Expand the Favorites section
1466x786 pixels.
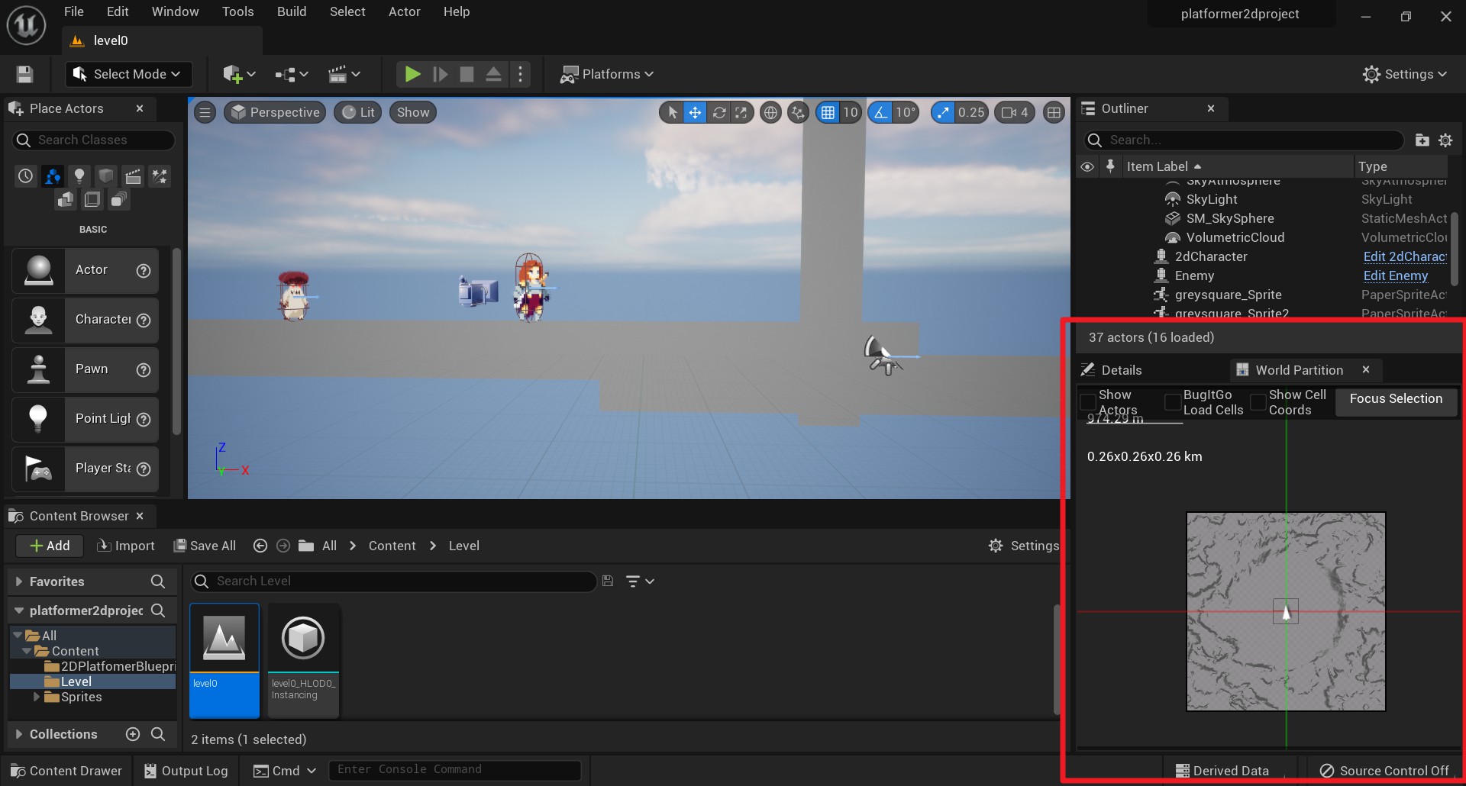coord(19,581)
